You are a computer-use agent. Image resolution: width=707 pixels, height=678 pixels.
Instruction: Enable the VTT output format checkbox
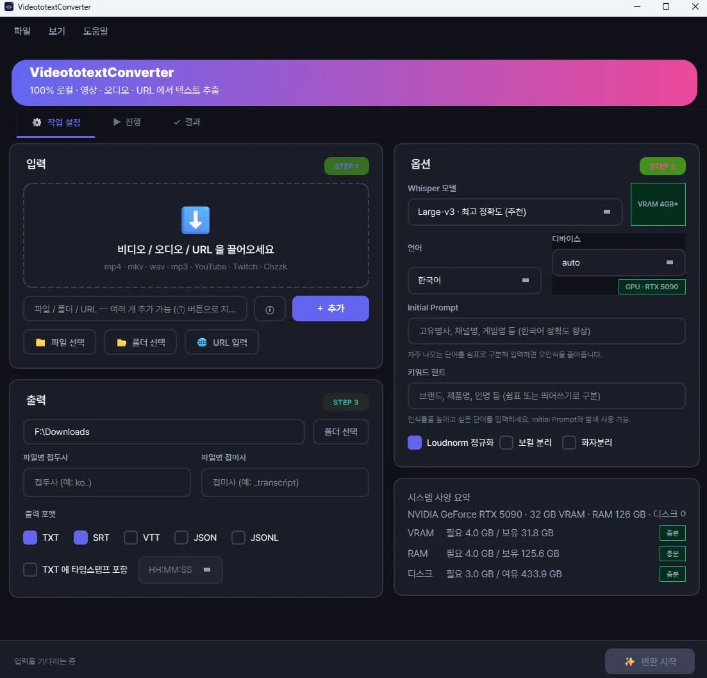tap(131, 538)
